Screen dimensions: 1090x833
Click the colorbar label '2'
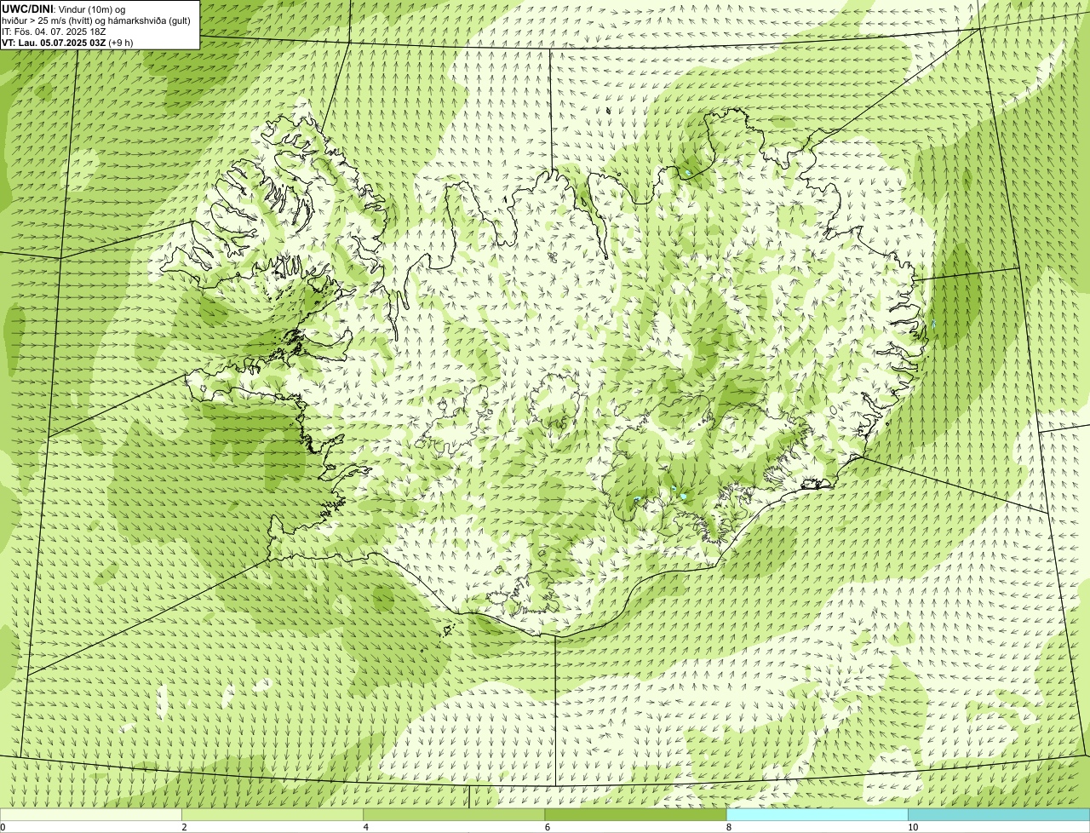(184, 827)
